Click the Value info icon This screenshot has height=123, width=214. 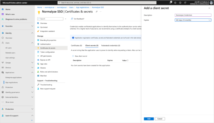pos(128,60)
